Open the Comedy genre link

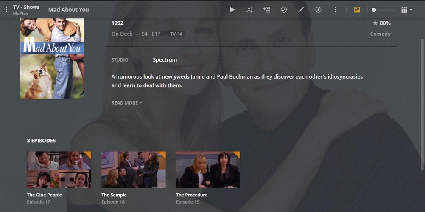click(380, 34)
